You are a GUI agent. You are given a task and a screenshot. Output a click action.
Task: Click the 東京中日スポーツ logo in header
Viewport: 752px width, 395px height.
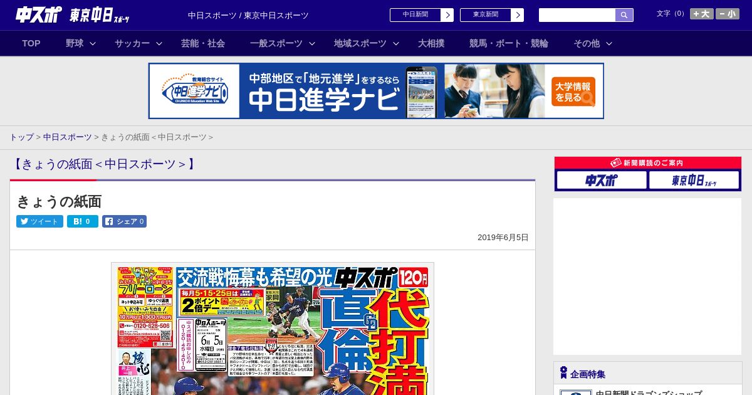(x=100, y=16)
